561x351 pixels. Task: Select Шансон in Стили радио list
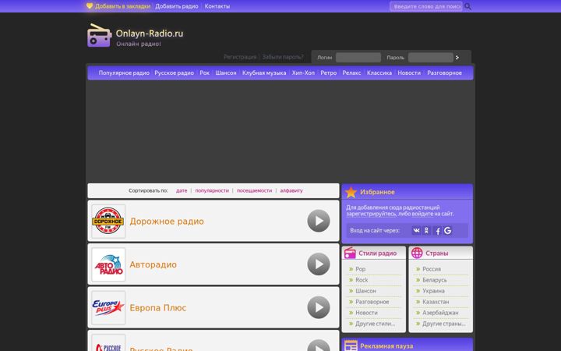click(x=365, y=291)
